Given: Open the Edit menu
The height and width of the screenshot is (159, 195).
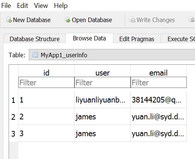Looking at the screenshot, I should tap(22, 6).
